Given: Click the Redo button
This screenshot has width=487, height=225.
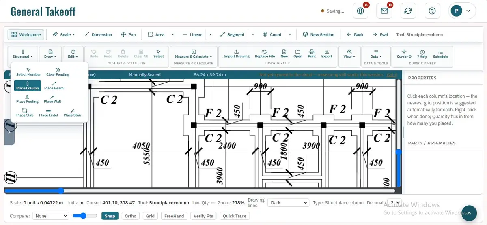Looking at the screenshot, I should (x=108, y=54).
